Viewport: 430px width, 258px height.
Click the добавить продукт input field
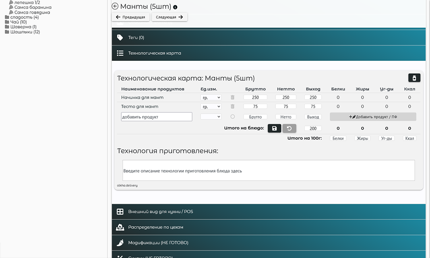157,117
